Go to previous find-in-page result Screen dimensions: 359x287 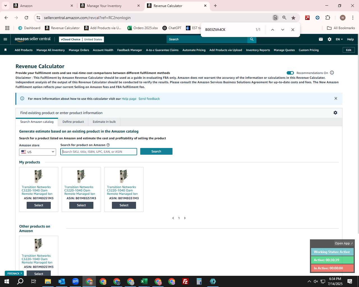tap(273, 30)
